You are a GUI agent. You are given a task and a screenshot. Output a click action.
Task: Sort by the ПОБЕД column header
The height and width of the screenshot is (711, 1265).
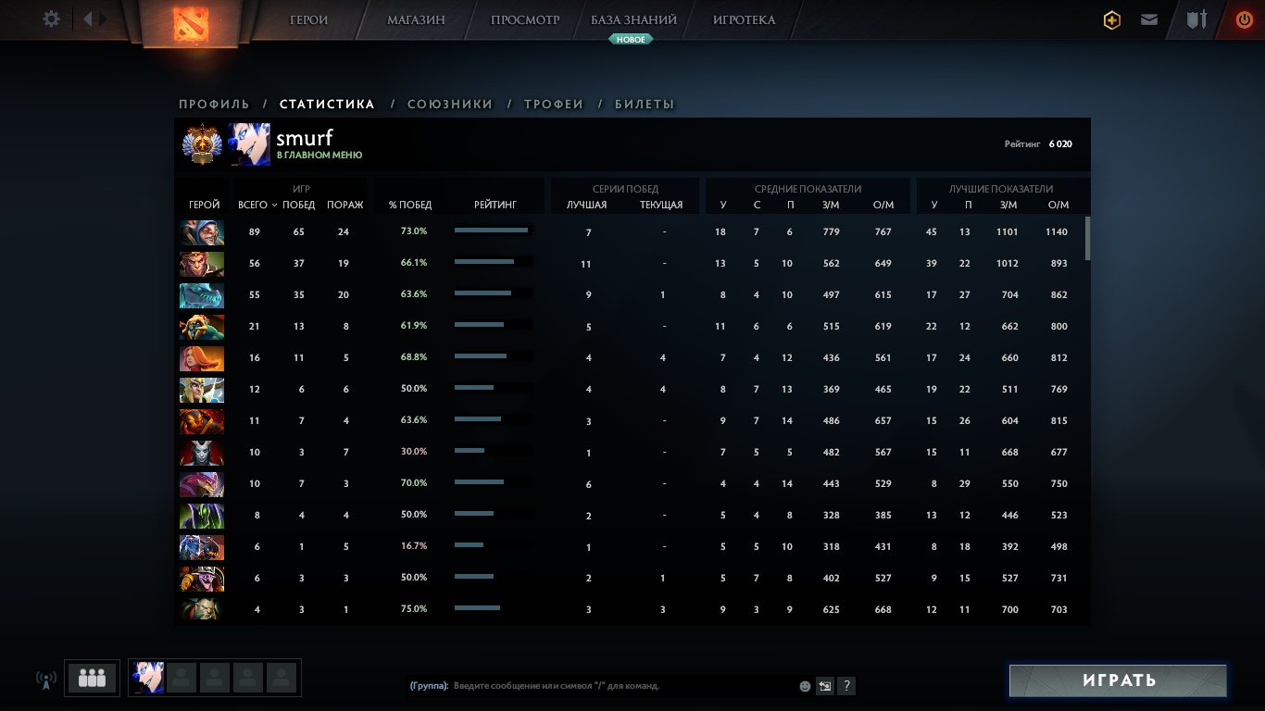(x=299, y=205)
